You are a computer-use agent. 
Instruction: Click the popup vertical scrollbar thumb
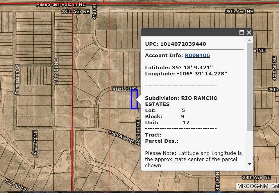250,87
